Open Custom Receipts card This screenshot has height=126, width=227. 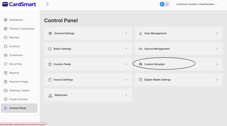pyautogui.click(x=179, y=64)
